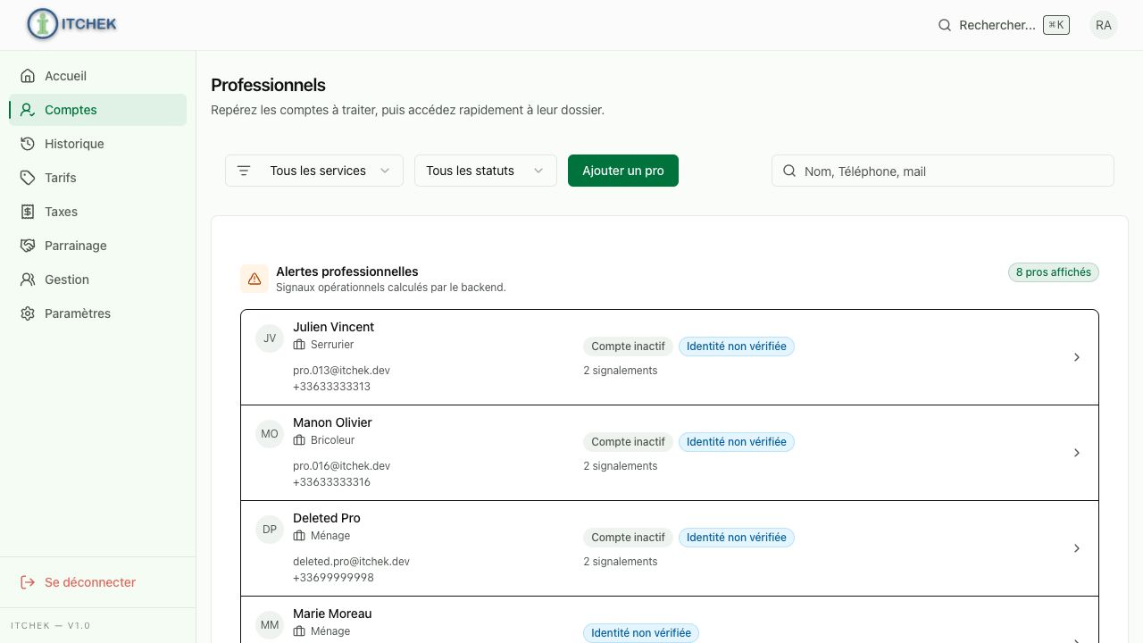Viewport: 1143px width, 643px height.
Task: Click the Rechercher… header search
Action: 1003,25
